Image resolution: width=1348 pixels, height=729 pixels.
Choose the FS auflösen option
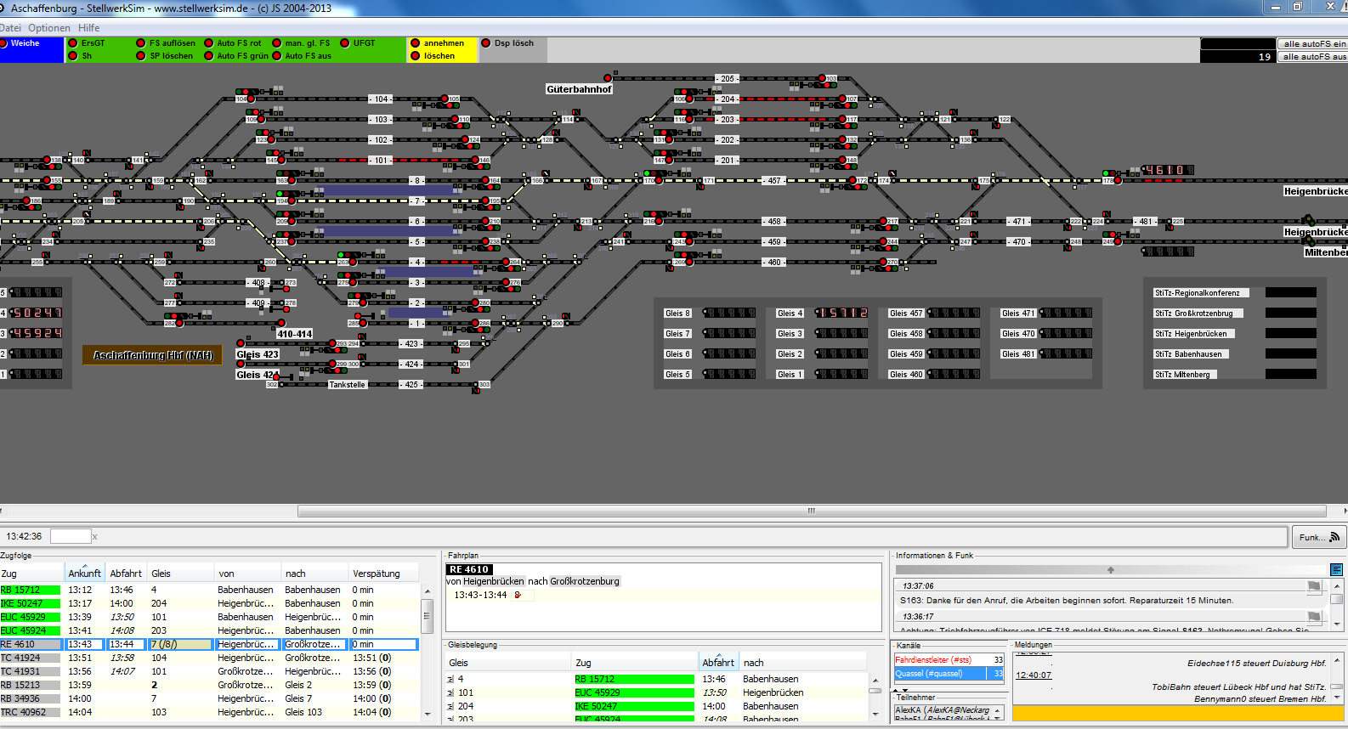click(x=141, y=43)
